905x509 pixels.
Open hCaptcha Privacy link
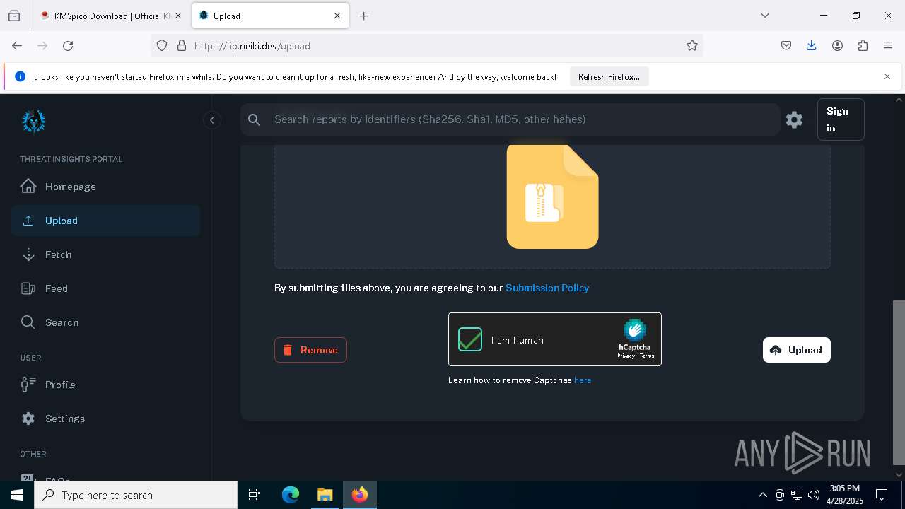[x=625, y=356]
